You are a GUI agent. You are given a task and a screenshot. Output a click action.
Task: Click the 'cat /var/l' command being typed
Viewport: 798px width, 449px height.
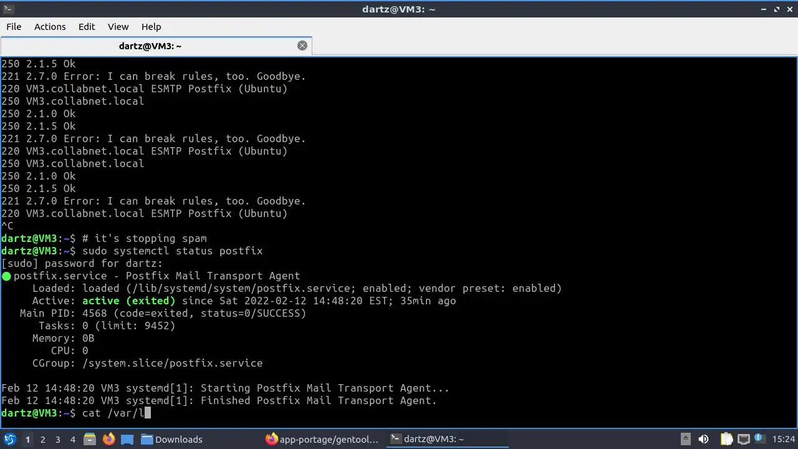click(x=113, y=413)
